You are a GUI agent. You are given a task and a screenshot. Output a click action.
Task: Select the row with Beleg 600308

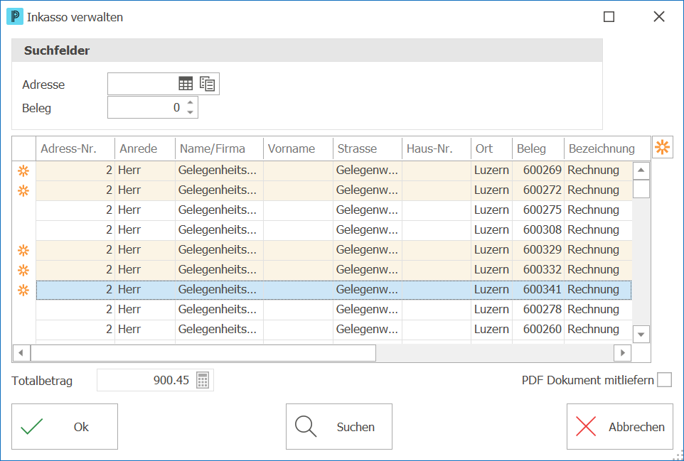333,230
